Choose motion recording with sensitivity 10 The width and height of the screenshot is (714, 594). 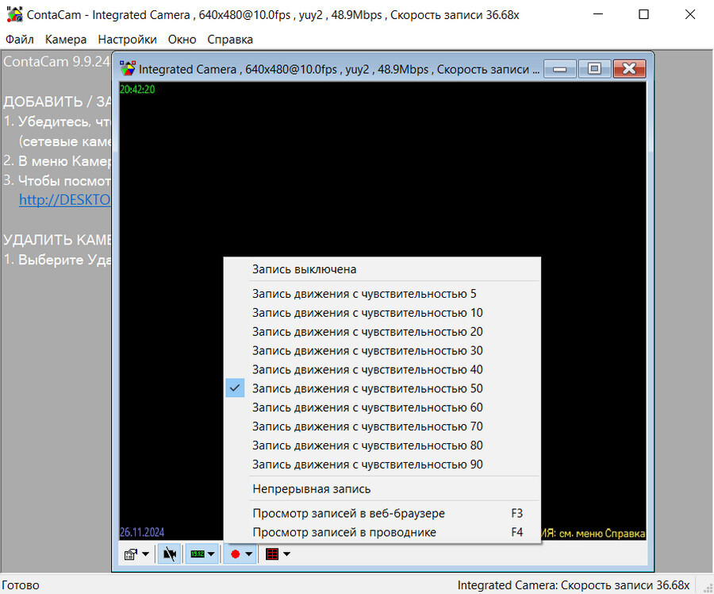pos(382,313)
